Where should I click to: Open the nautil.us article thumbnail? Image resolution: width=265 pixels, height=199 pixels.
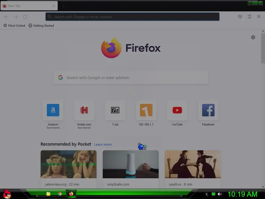pos(193,164)
